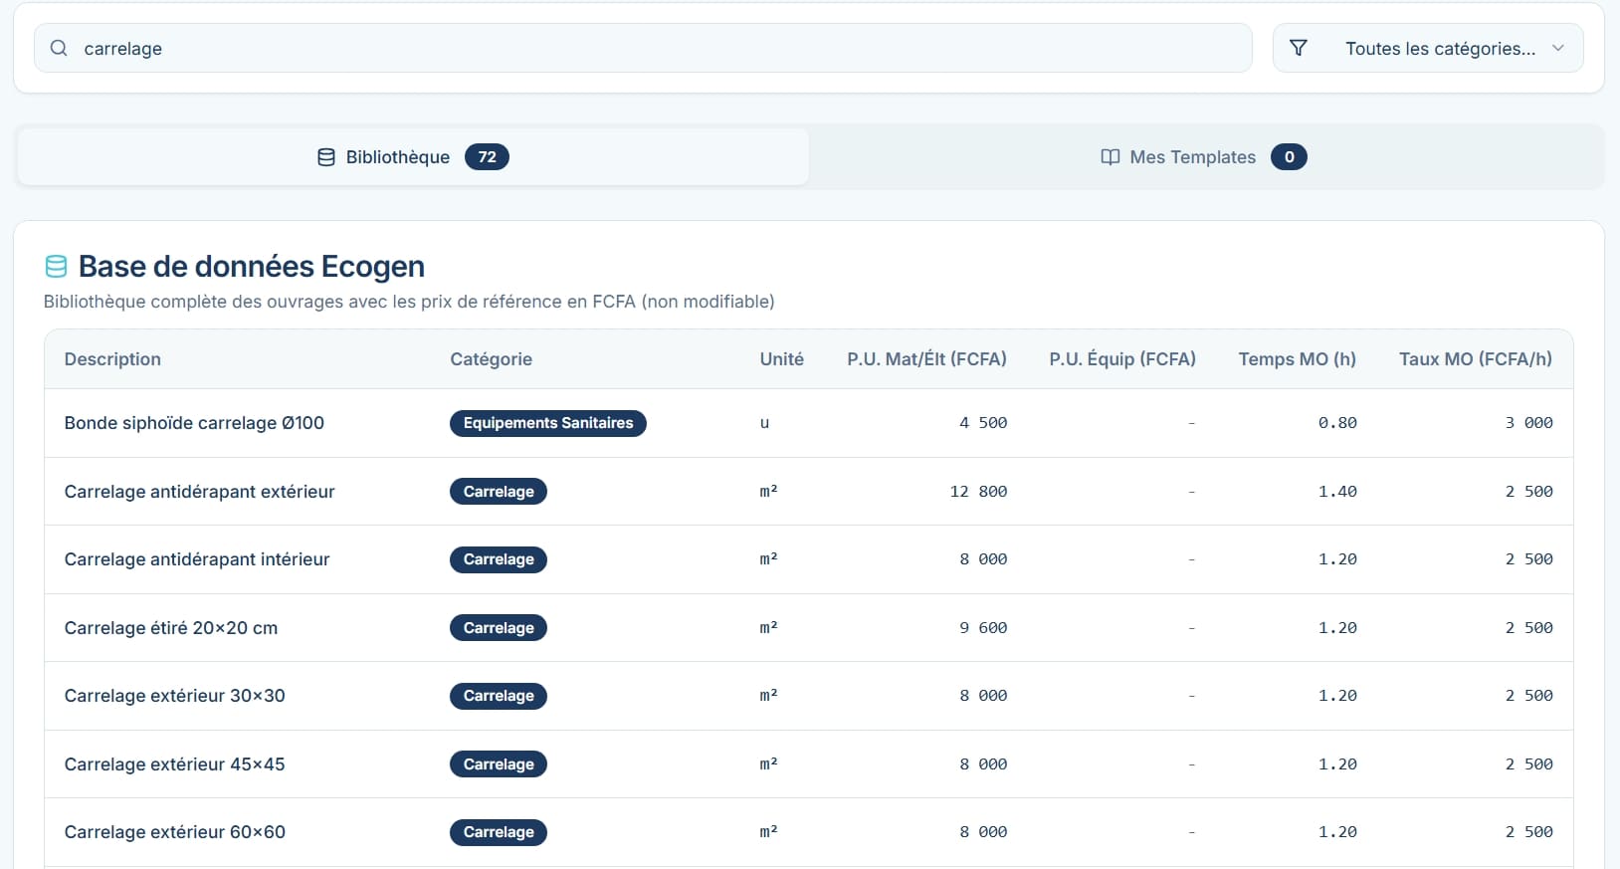Click 2 500 rate in étiré 20×20 row
Viewport: 1620px width, 869px height.
(x=1528, y=628)
